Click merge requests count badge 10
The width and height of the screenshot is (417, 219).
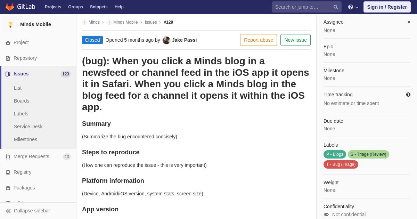pyautogui.click(x=67, y=157)
